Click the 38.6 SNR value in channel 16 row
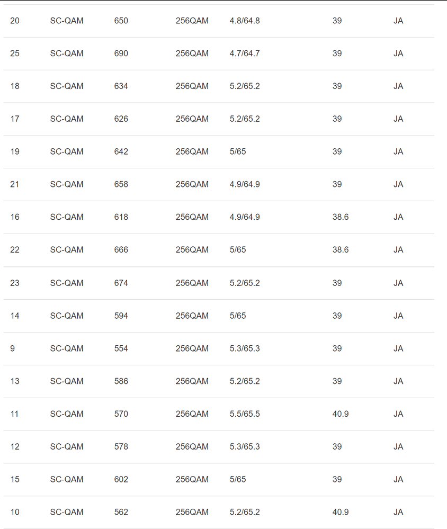447x529 pixels. [x=340, y=217]
